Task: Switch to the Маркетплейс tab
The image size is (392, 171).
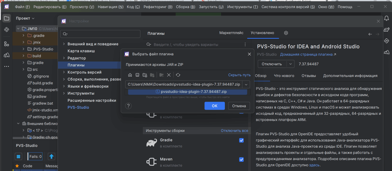Action: pos(231,33)
